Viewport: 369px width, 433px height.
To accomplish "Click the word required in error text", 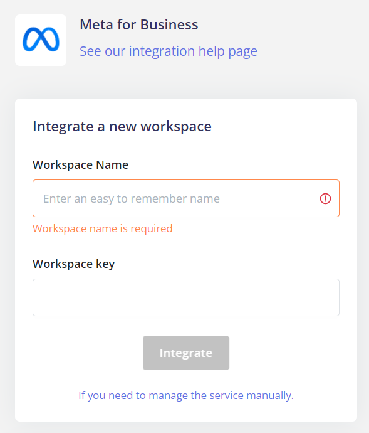I will 152,228.
